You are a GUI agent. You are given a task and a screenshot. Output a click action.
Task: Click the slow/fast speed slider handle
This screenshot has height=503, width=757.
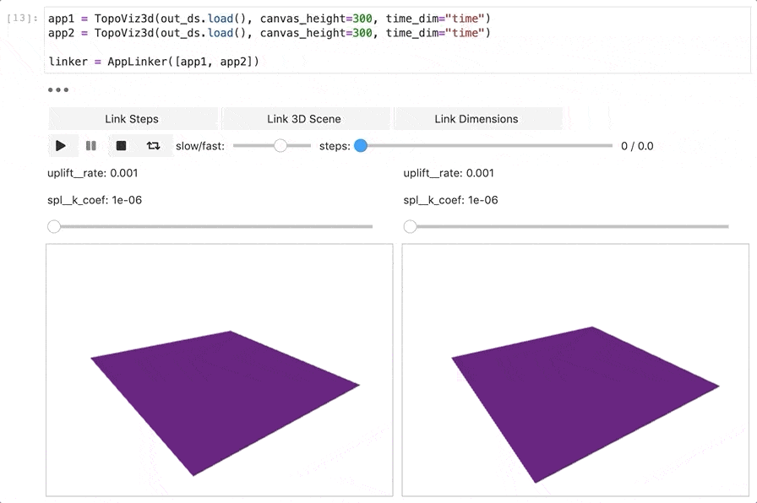280,146
